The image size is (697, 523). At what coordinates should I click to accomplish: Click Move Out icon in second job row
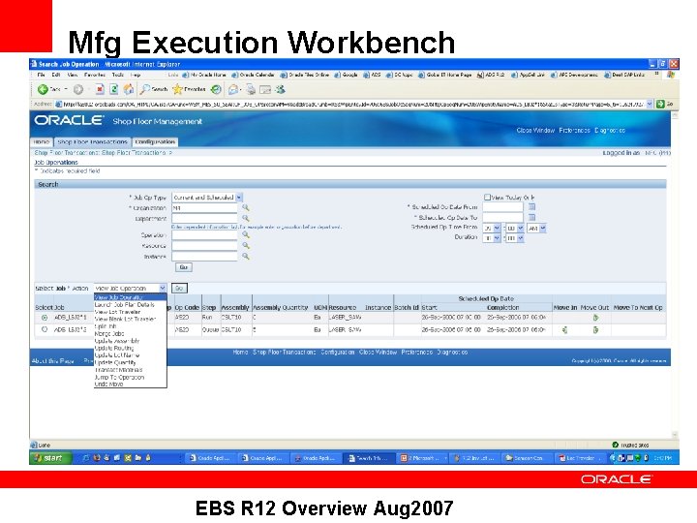(595, 330)
